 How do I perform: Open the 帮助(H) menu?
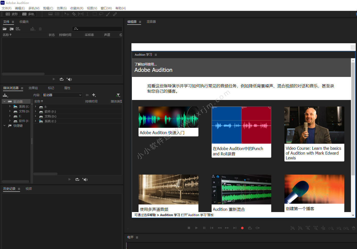121,8
